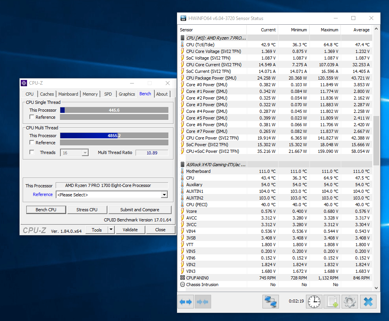
Task: Click the blue Reference link
Action: (43, 194)
